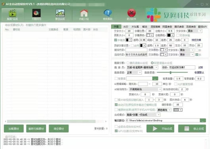Click the 清空素材 button
Viewport: 210px width, 149px height.
pyautogui.click(x=59, y=129)
